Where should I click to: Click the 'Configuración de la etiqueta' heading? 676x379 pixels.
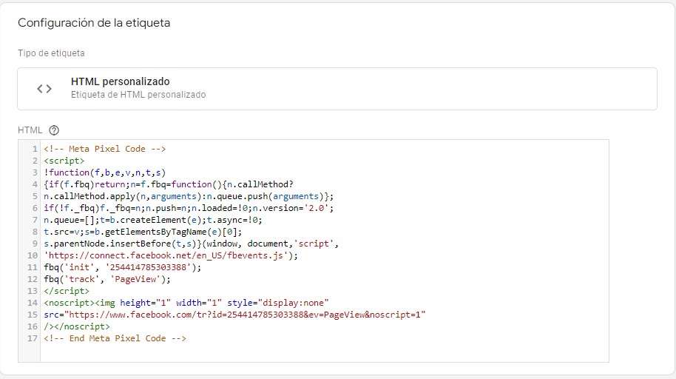(x=94, y=23)
